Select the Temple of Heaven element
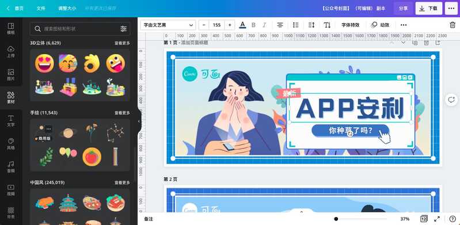Image resolution: width=460 pixels, height=225 pixels. click(68, 203)
